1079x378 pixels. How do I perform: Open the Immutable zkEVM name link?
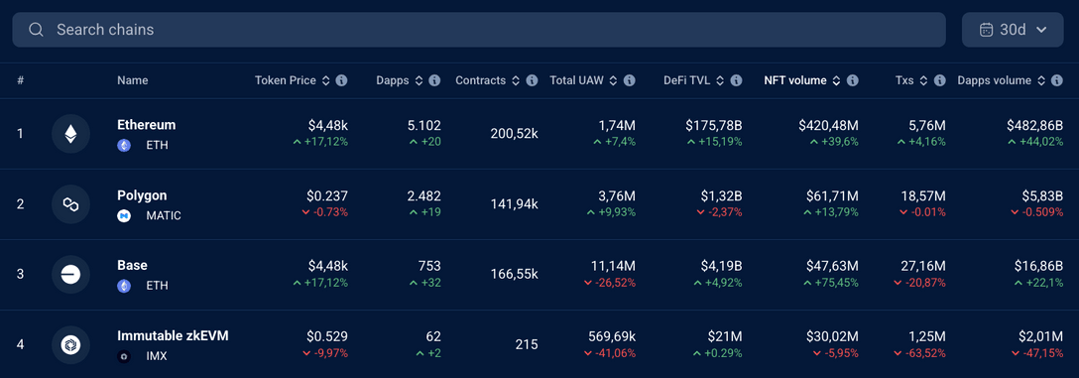(x=173, y=336)
